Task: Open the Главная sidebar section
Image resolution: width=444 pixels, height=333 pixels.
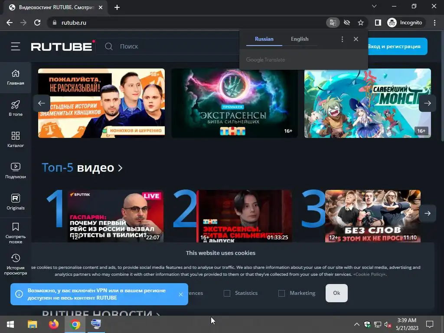Action: click(16, 77)
